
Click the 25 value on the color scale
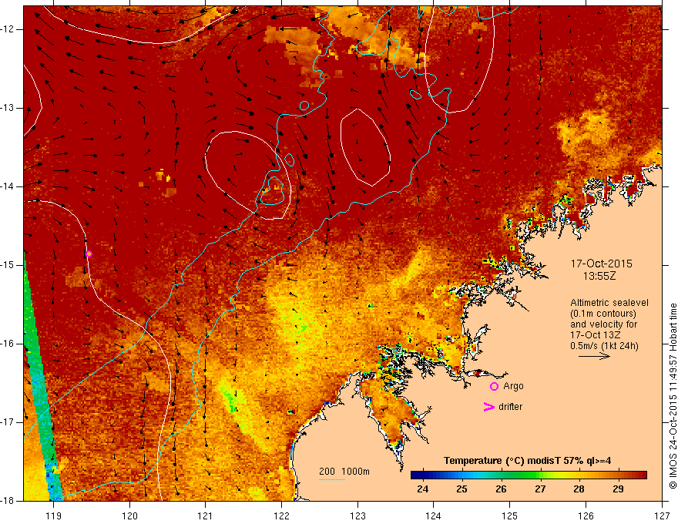pyautogui.click(x=462, y=489)
